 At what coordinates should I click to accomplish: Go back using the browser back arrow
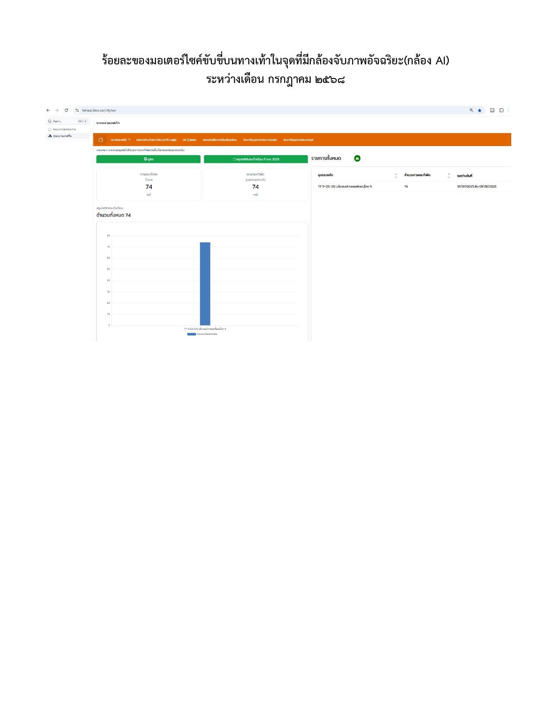(48, 110)
